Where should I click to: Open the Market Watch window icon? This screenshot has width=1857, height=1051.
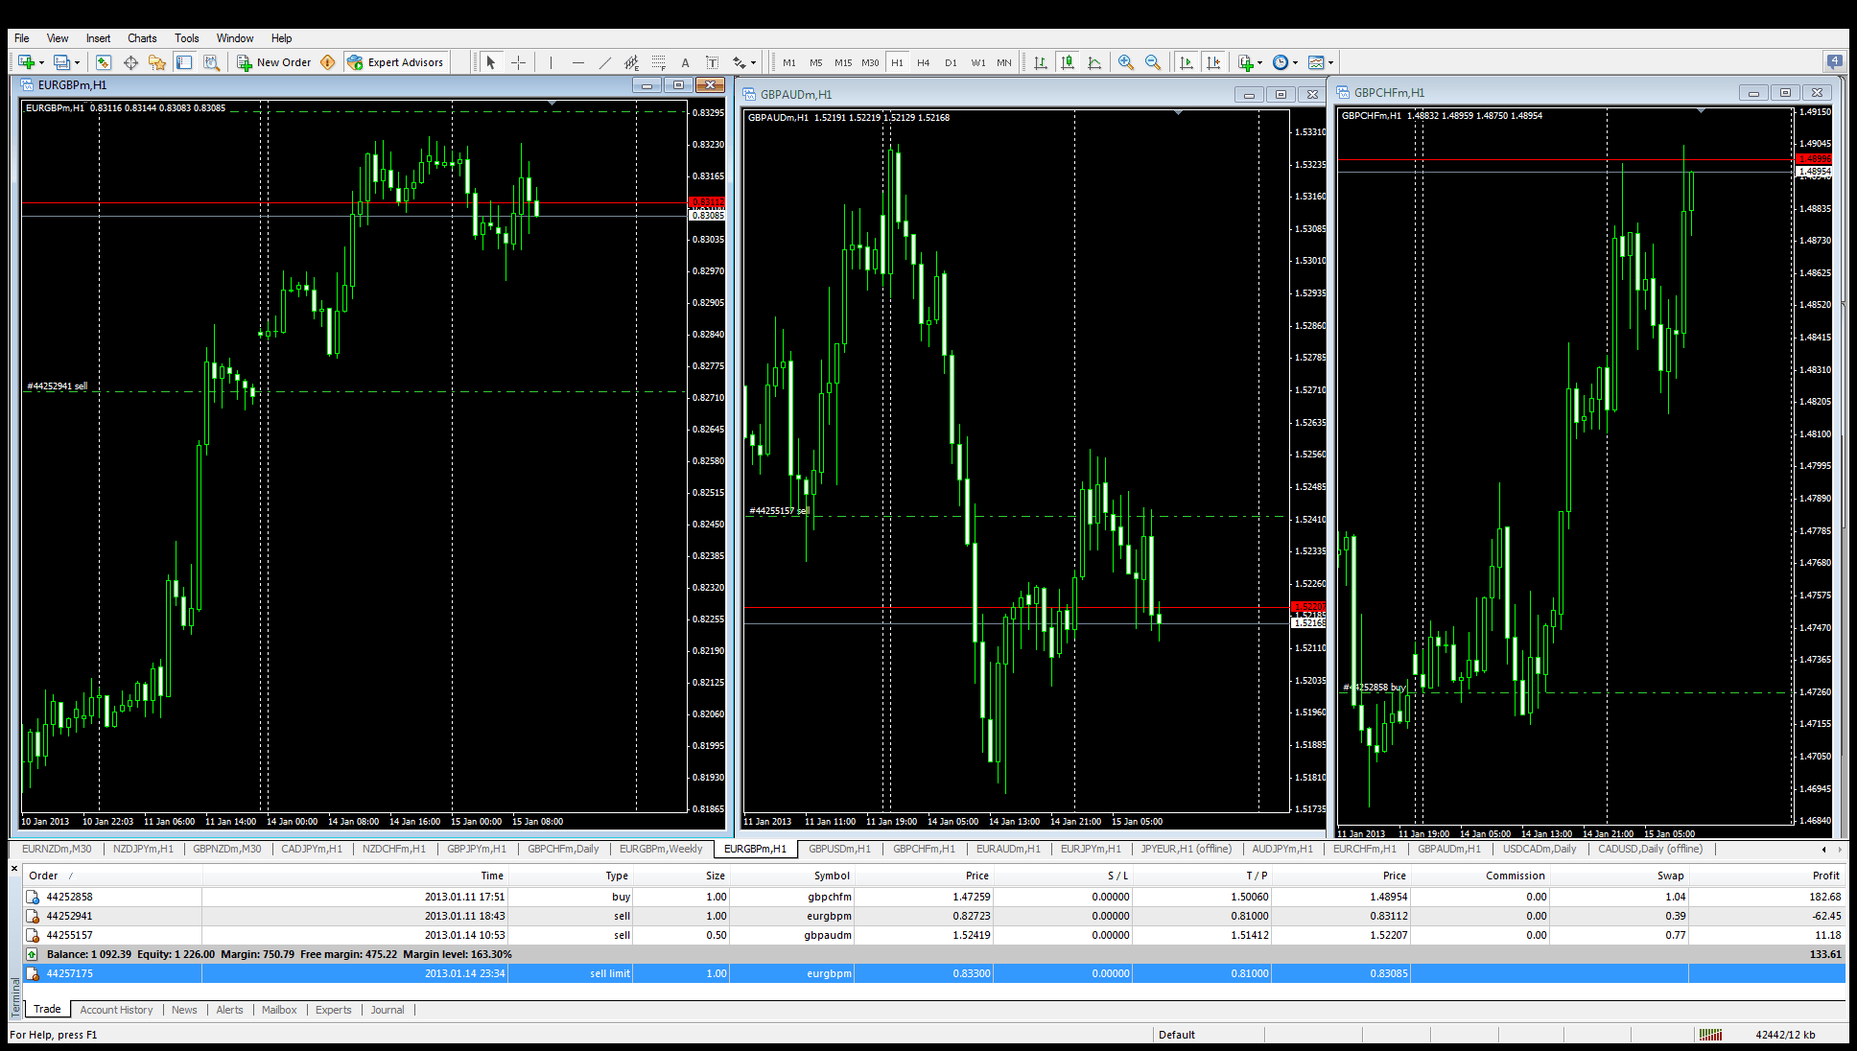[103, 62]
